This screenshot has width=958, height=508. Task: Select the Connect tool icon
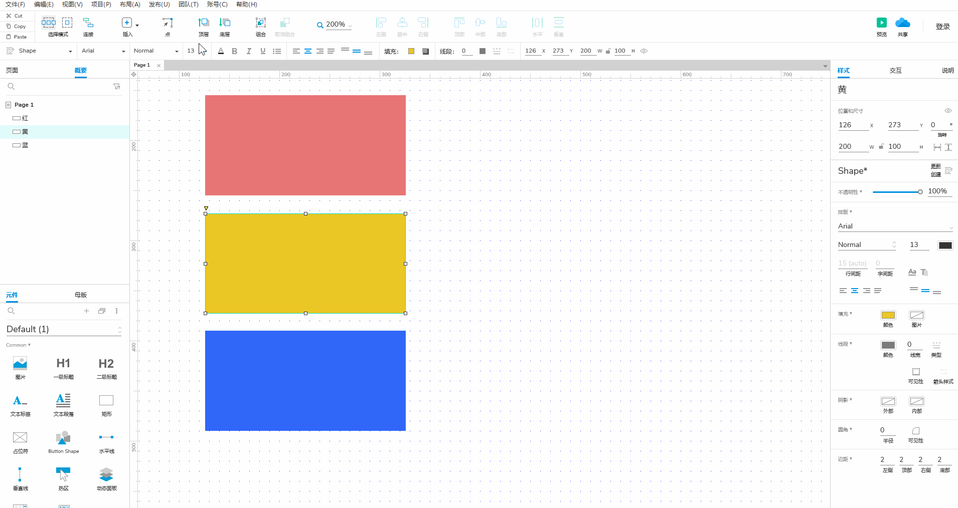tap(88, 23)
